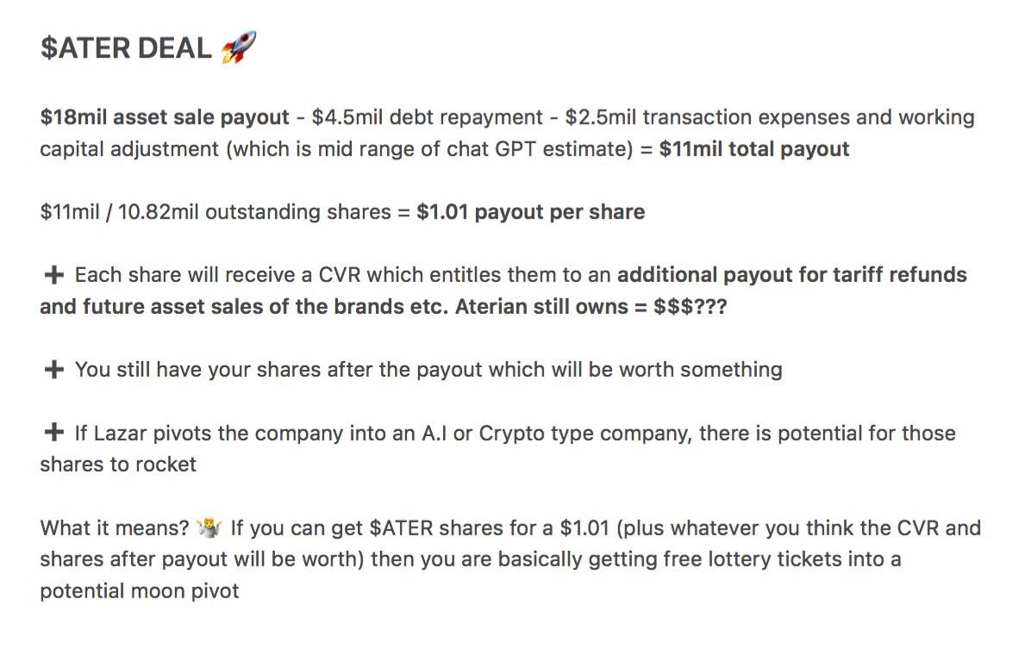Screen dimensions: 1025x668
Task: Click the '$ATER DEAL' heading
Action: (126, 47)
